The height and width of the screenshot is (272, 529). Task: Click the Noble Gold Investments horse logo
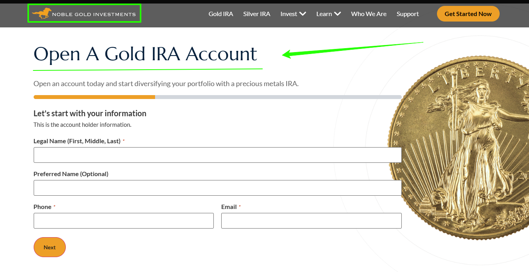pyautogui.click(x=84, y=14)
